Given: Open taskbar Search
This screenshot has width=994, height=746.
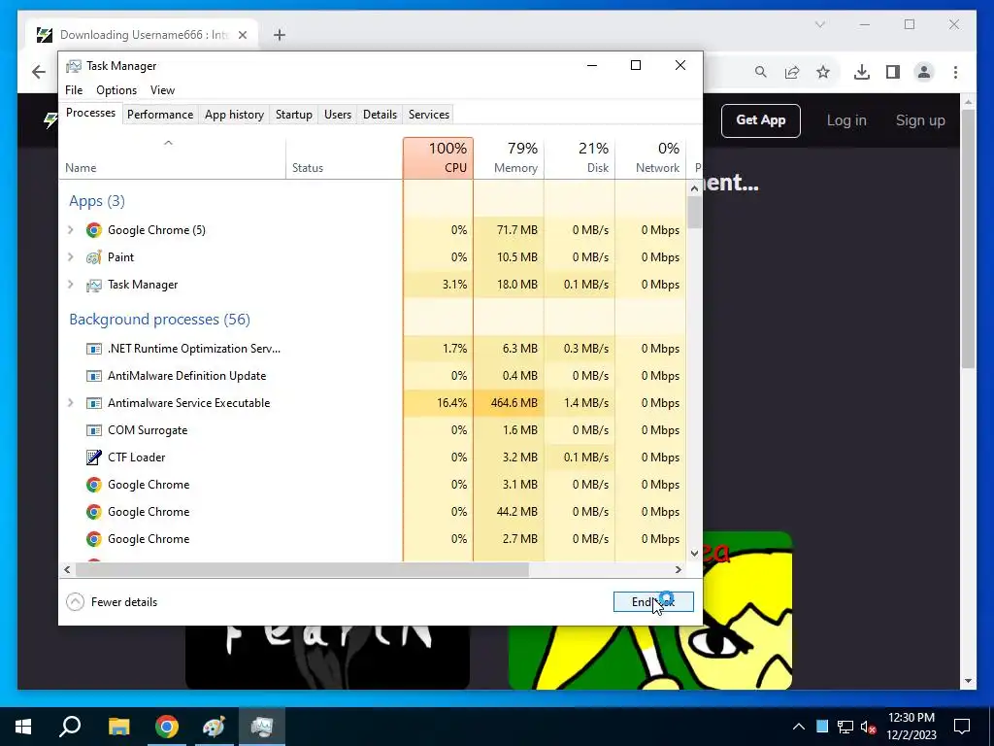Looking at the screenshot, I should pos(70,727).
